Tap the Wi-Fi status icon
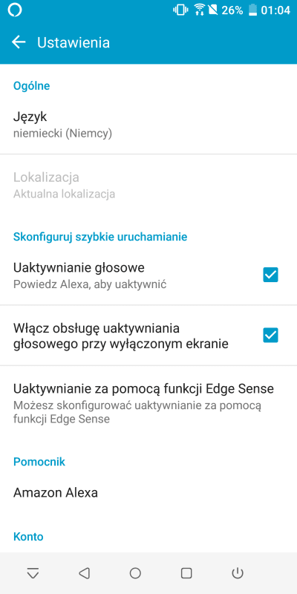This screenshot has width=297, height=594. click(199, 10)
